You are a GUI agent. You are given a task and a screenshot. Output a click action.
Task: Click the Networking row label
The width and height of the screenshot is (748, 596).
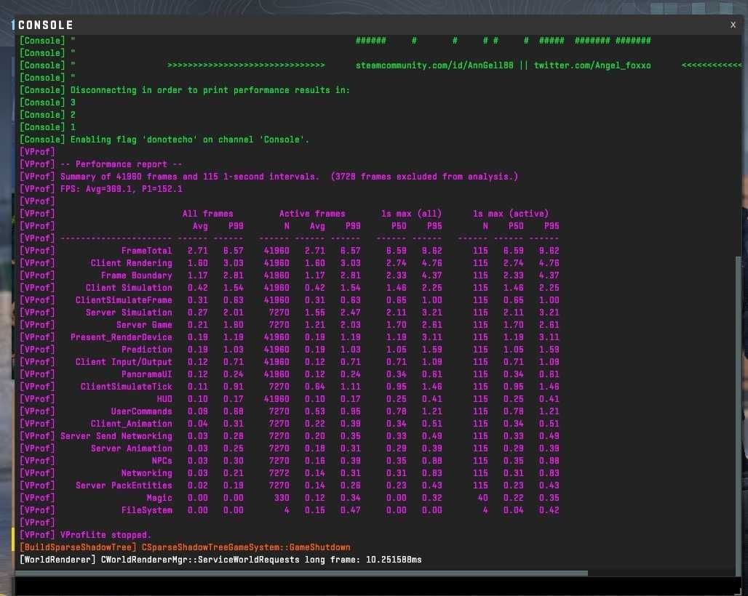point(146,473)
